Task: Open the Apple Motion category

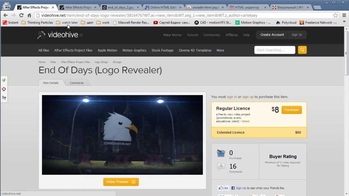Action: [107, 50]
